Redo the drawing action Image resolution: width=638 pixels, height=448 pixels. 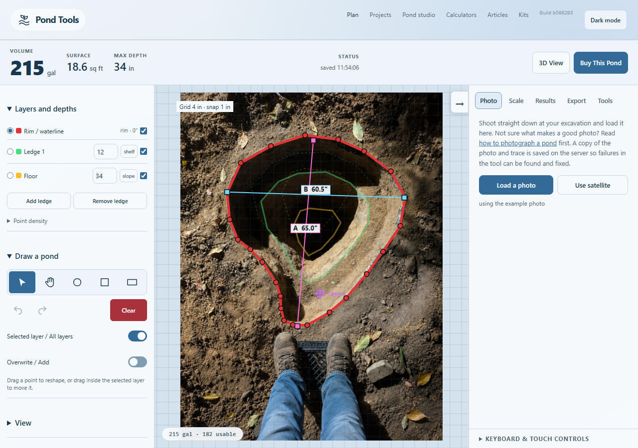pos(42,310)
